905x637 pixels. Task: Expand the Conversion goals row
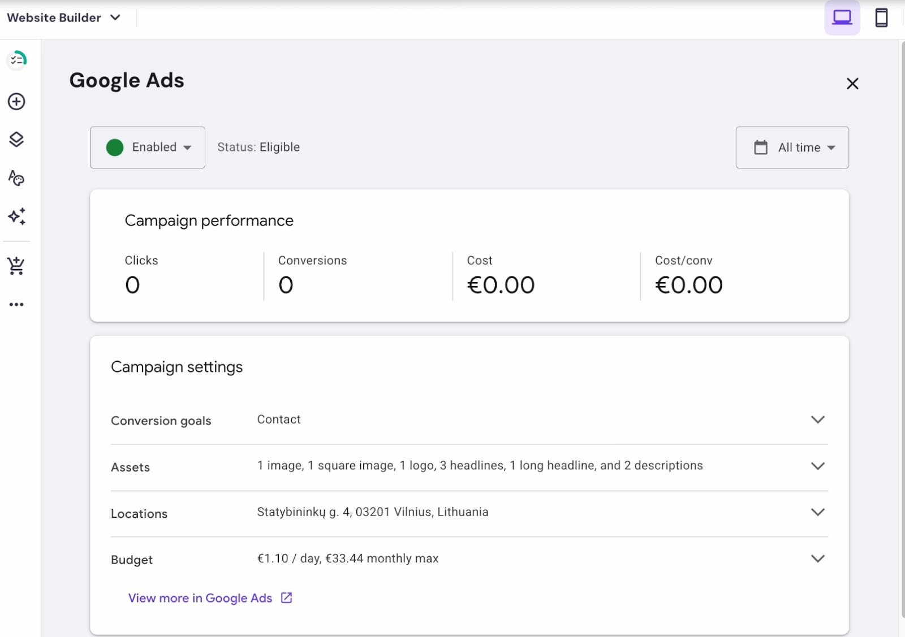pos(817,419)
